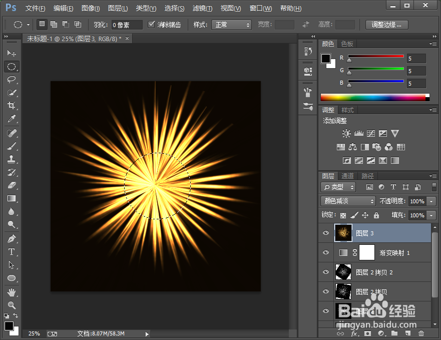Select the Clone Stamp tool
Screen dimensions: 441x340
point(11,159)
